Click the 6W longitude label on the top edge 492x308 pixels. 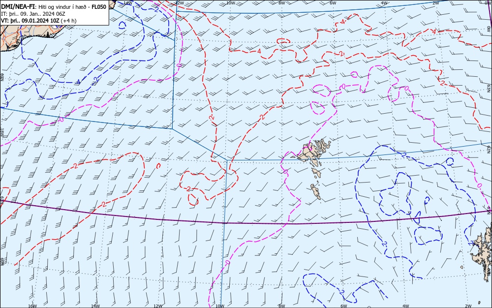[x=333, y=3]
